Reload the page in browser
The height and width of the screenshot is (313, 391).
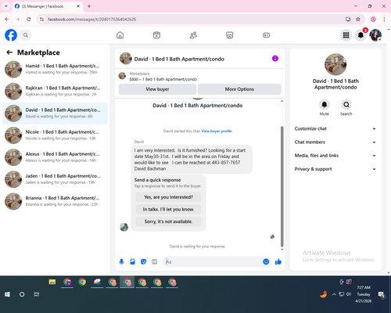[29, 20]
